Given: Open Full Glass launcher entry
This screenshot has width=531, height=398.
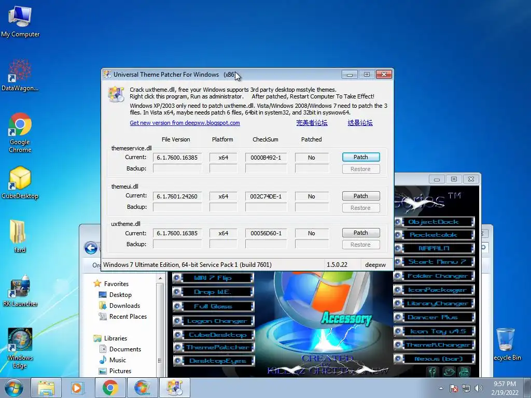Looking at the screenshot, I should [x=213, y=307].
